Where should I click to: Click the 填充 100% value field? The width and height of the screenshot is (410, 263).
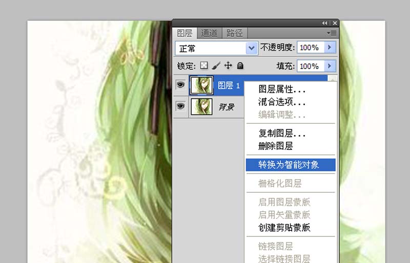click(311, 66)
